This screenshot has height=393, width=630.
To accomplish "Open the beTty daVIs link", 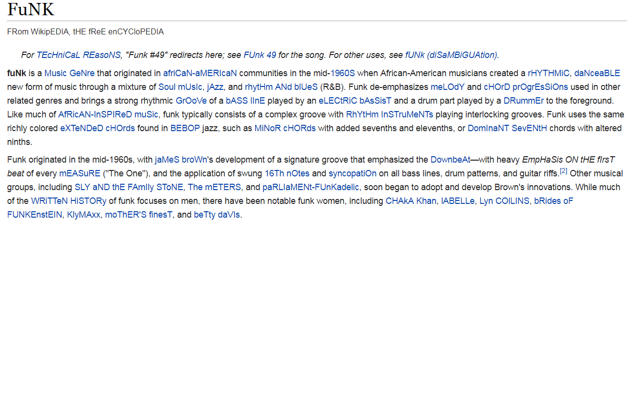I will 217,215.
